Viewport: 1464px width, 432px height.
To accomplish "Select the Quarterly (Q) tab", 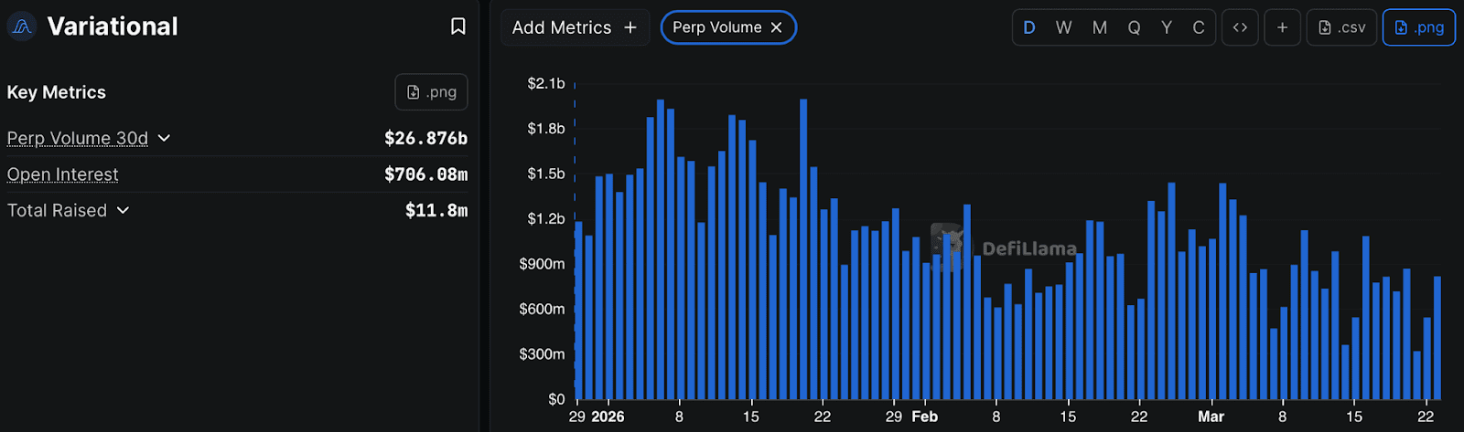I will (x=1134, y=27).
